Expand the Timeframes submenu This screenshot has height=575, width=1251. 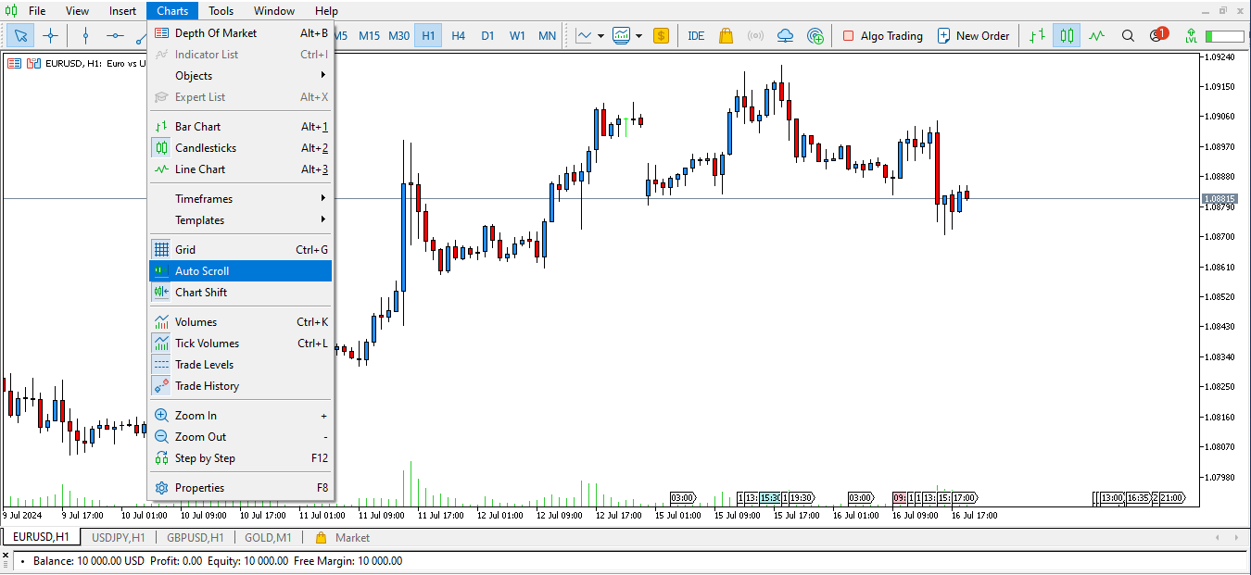[241, 198]
